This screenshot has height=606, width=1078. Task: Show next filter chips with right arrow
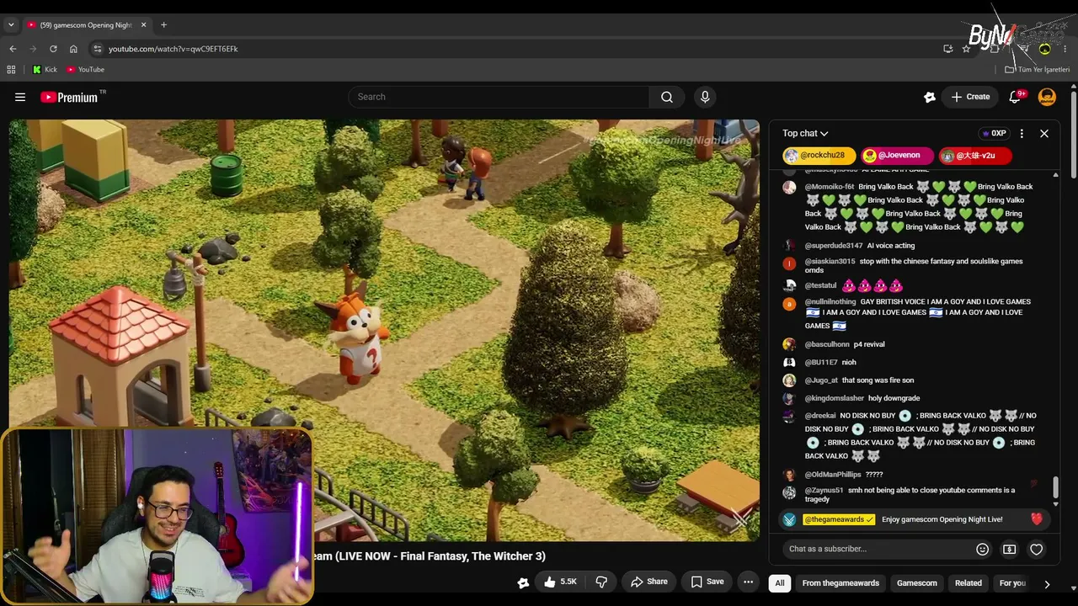(1047, 583)
